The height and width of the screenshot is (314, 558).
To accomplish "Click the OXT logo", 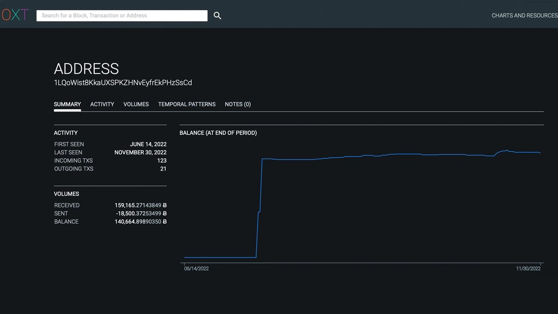I will (15, 15).
